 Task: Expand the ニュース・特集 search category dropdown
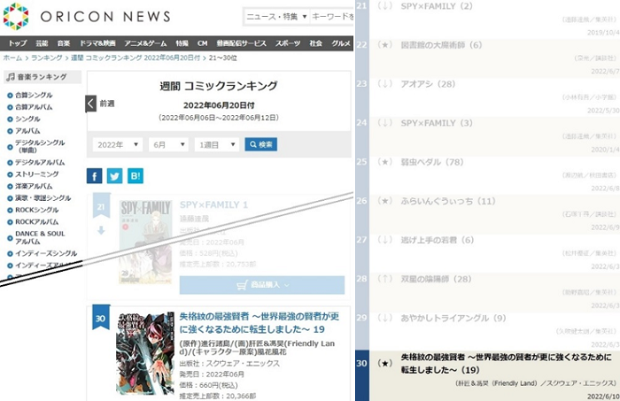coord(276,17)
